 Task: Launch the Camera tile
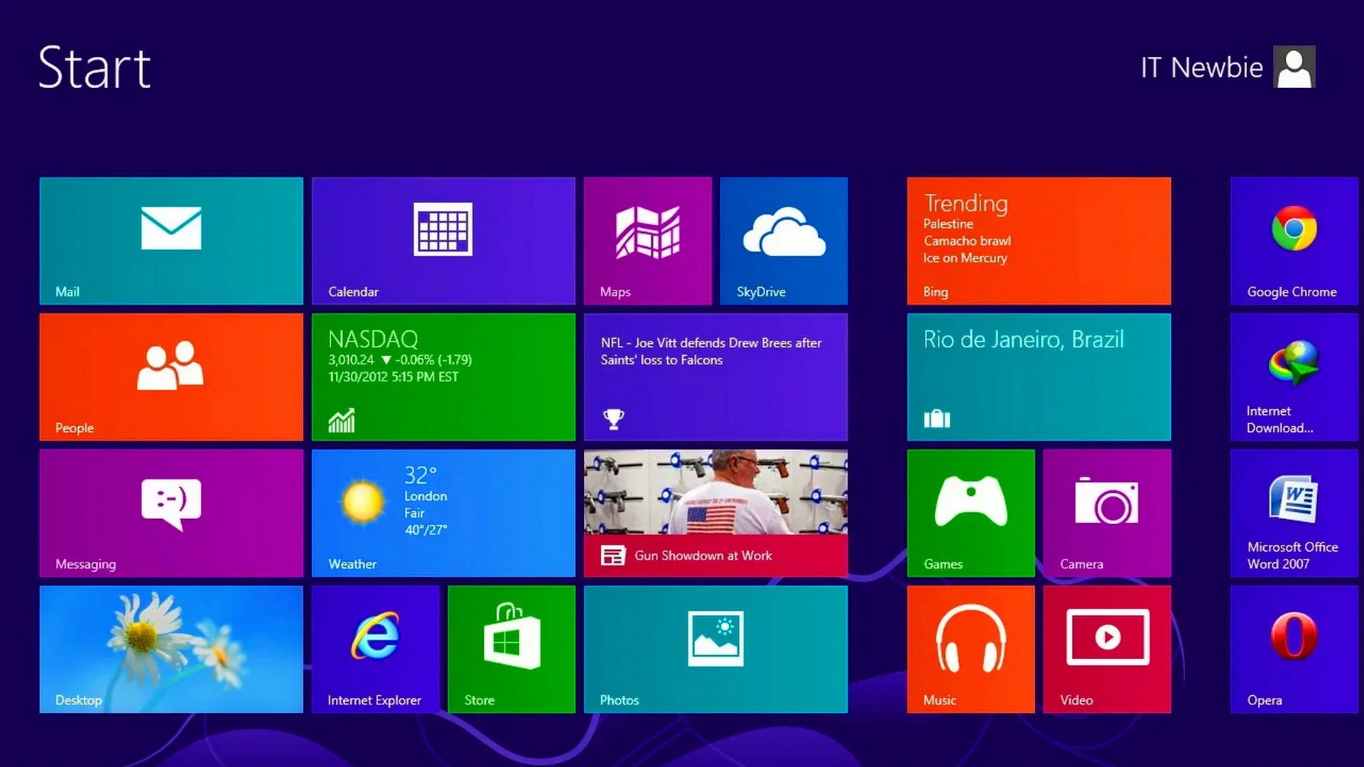click(x=1107, y=513)
